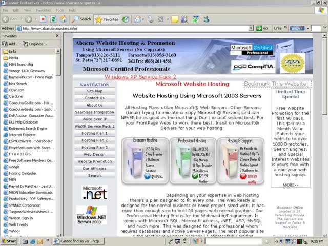Open the Edit menu

16,10
